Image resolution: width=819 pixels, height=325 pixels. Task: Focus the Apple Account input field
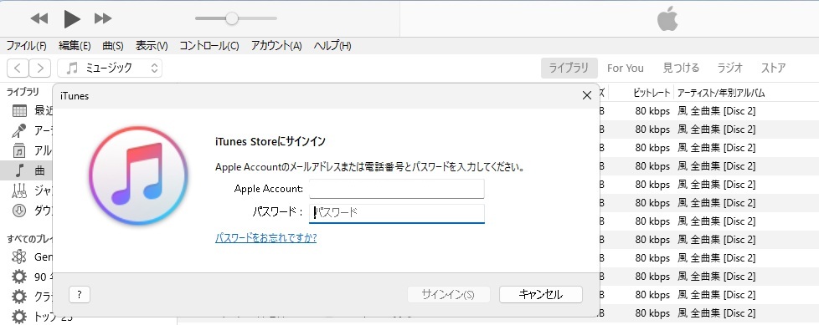pyautogui.click(x=396, y=189)
